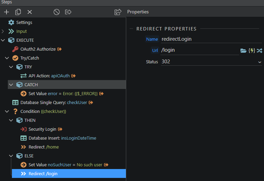Toggle output icon on checkUser query

(91, 103)
